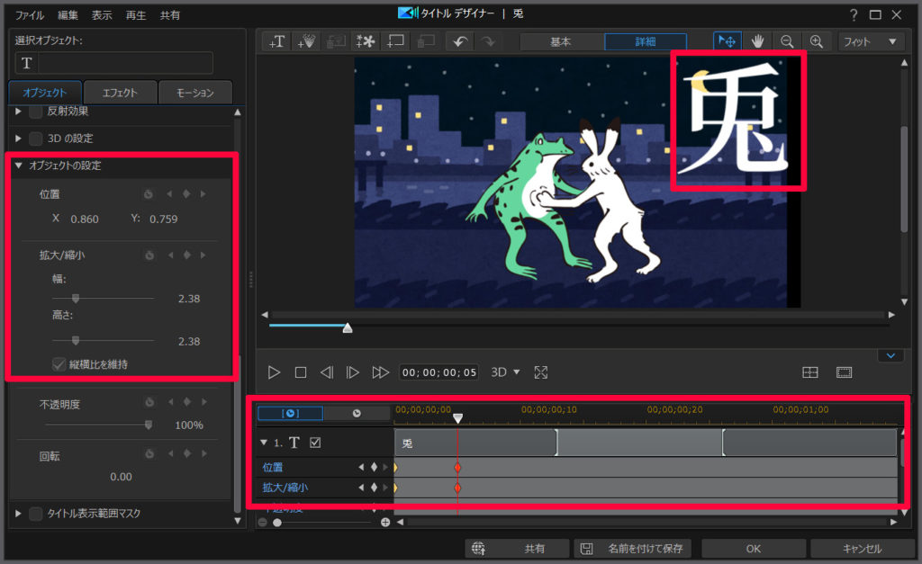Click the fast forward button
The height and width of the screenshot is (564, 922).
click(x=381, y=372)
